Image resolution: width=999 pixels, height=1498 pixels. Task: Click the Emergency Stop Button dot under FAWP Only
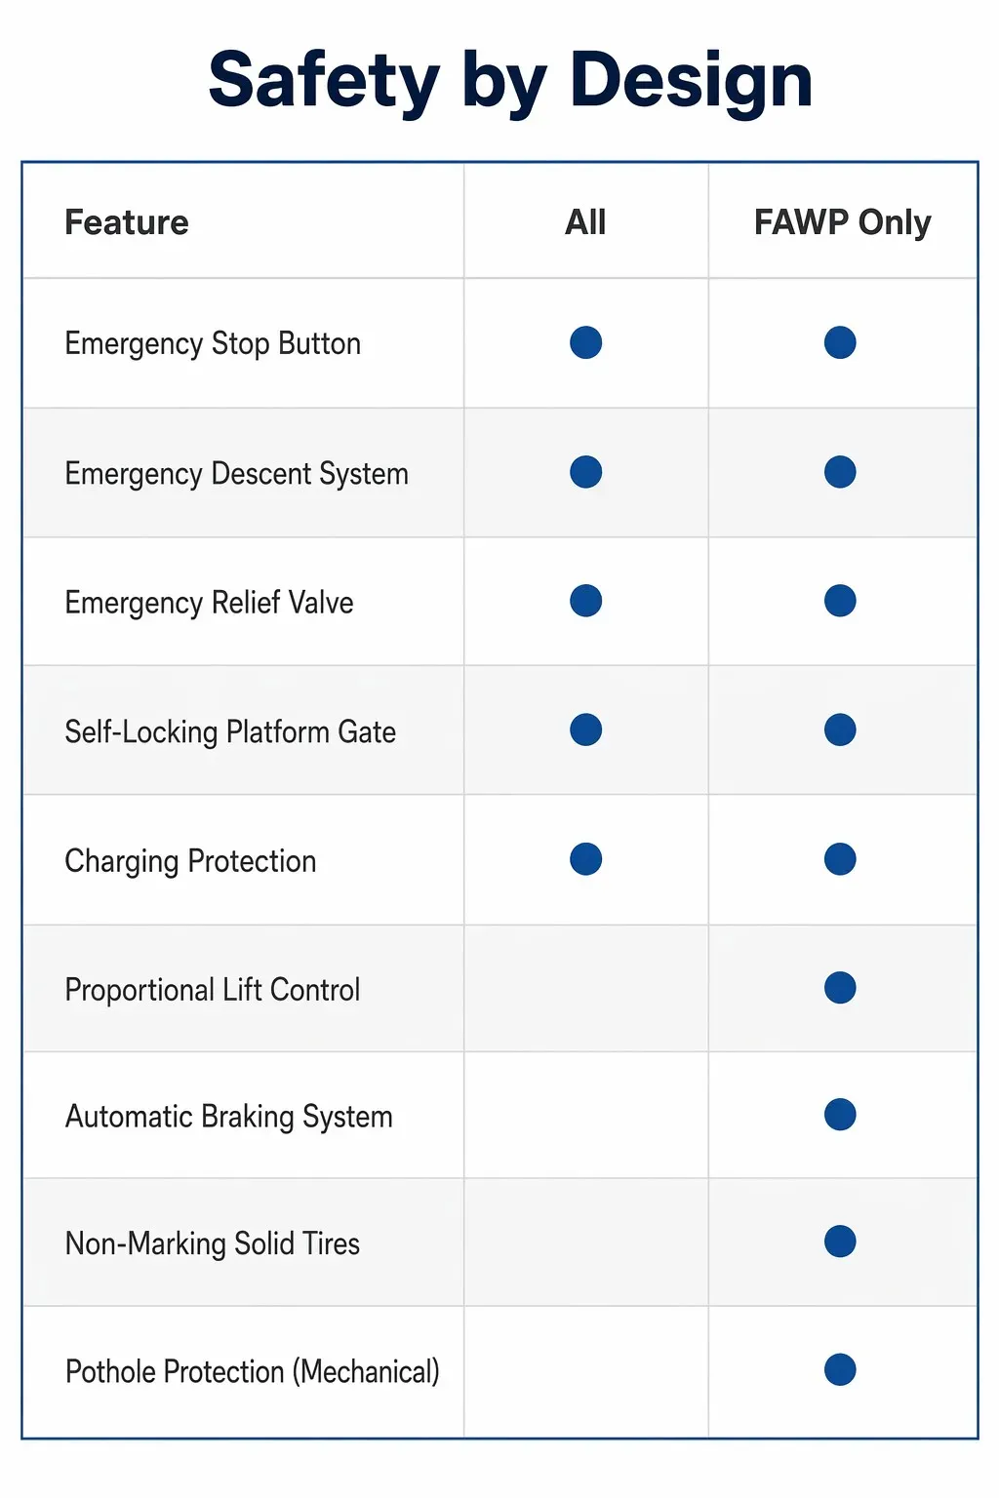[840, 342]
